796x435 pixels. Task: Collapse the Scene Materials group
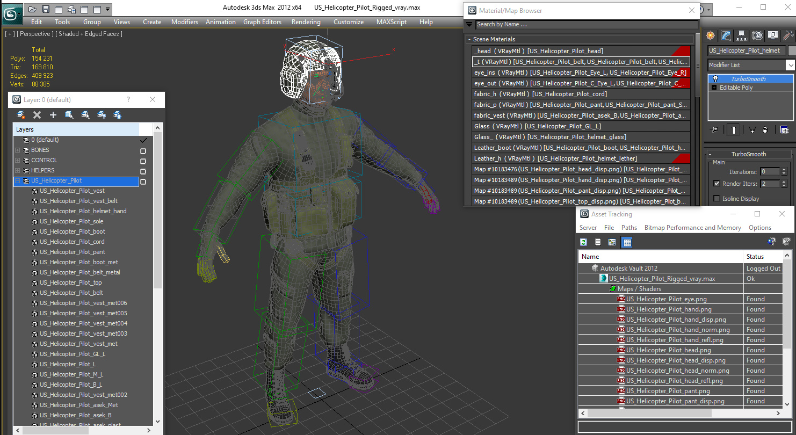coord(469,39)
